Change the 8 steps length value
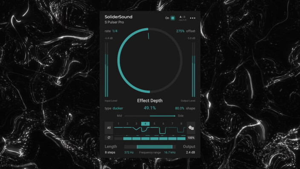 (110, 152)
